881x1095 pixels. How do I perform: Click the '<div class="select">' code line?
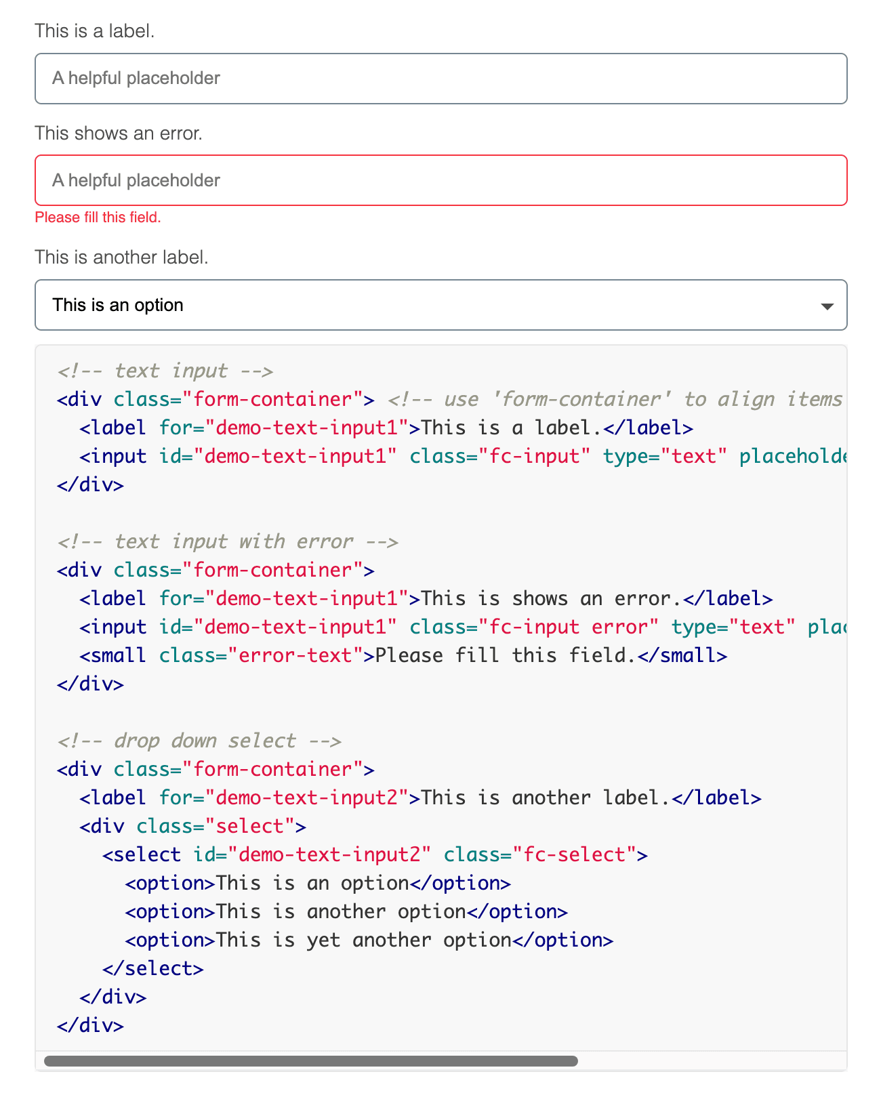point(193,826)
